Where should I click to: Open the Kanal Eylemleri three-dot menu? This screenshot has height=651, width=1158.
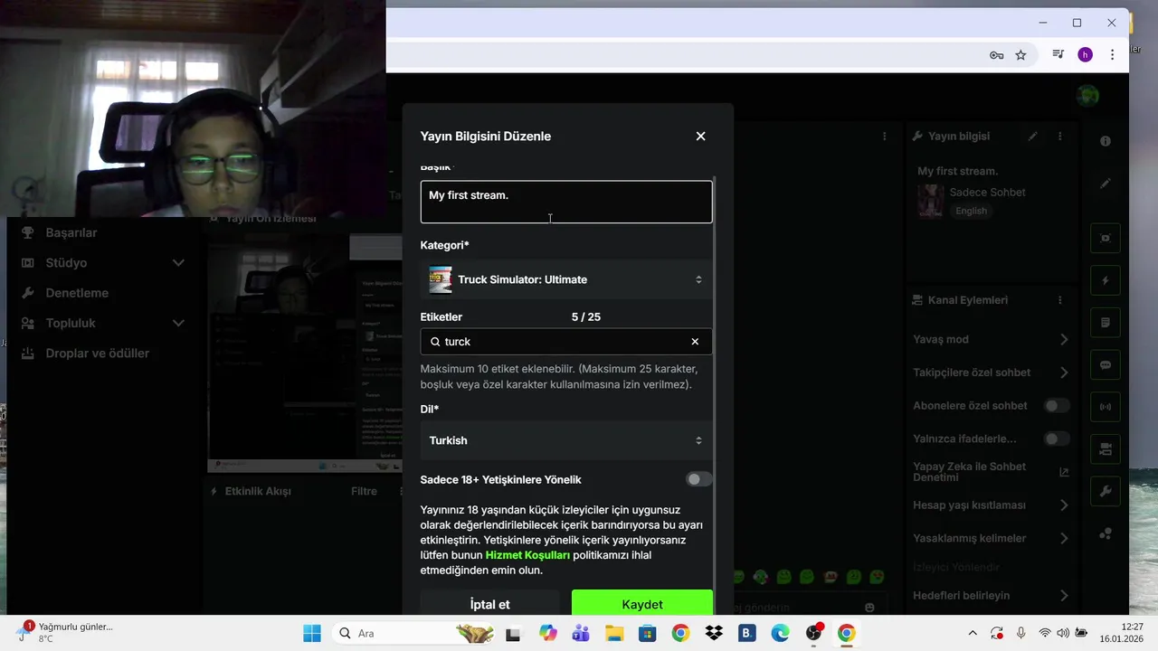tap(1060, 300)
